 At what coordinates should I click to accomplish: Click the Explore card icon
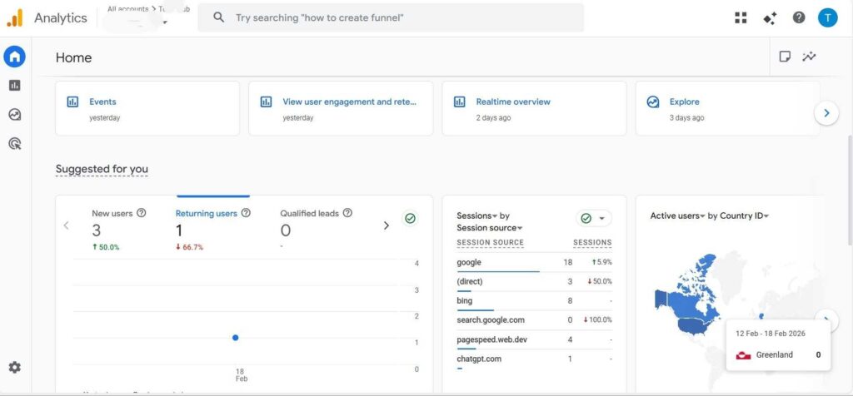[x=653, y=101]
